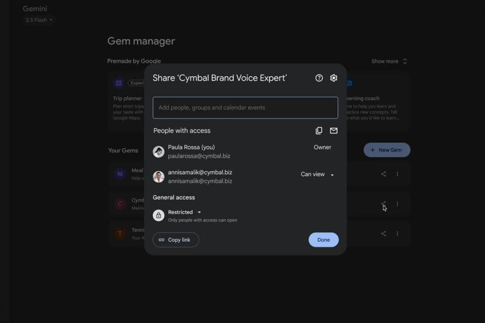The width and height of the screenshot is (485, 323).
Task: Open sharing settings gear in the dialog
Action: tap(333, 78)
